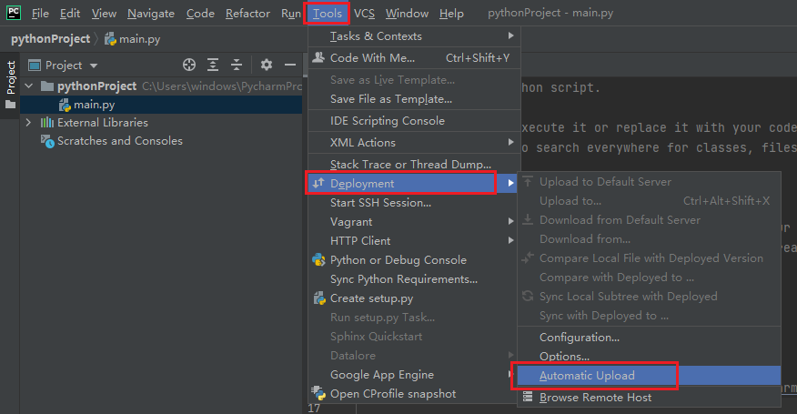Click the Create setup.py icon
797x414 pixels.
pos(319,298)
